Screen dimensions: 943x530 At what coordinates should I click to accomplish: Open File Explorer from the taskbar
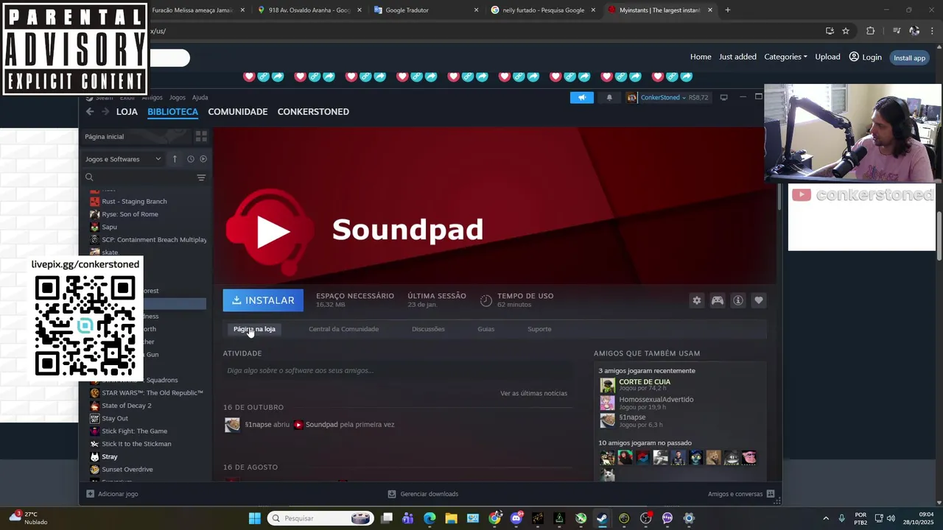coord(451,518)
